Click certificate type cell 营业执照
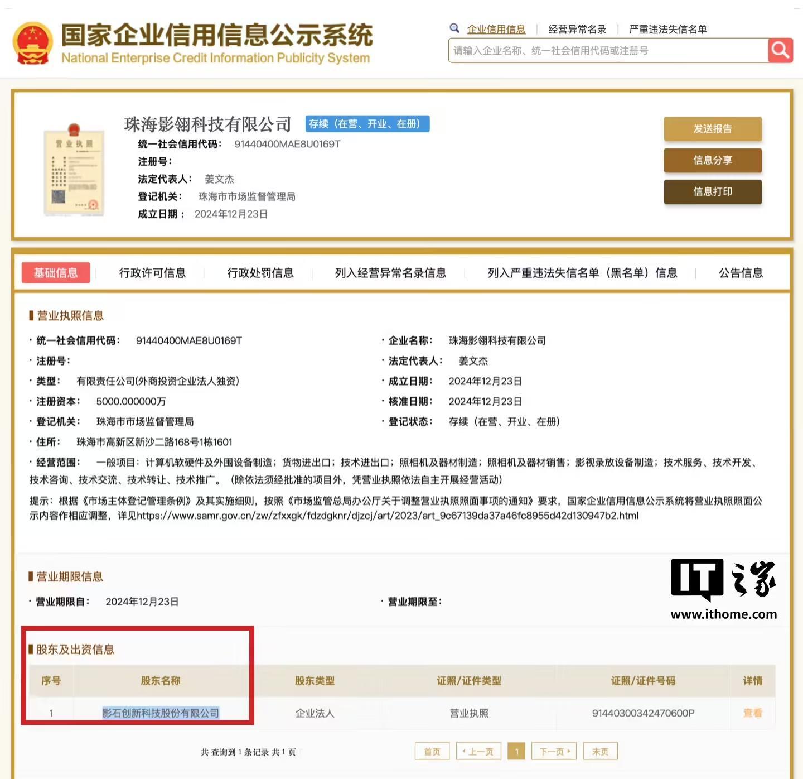This screenshot has height=779, width=803. point(469,713)
